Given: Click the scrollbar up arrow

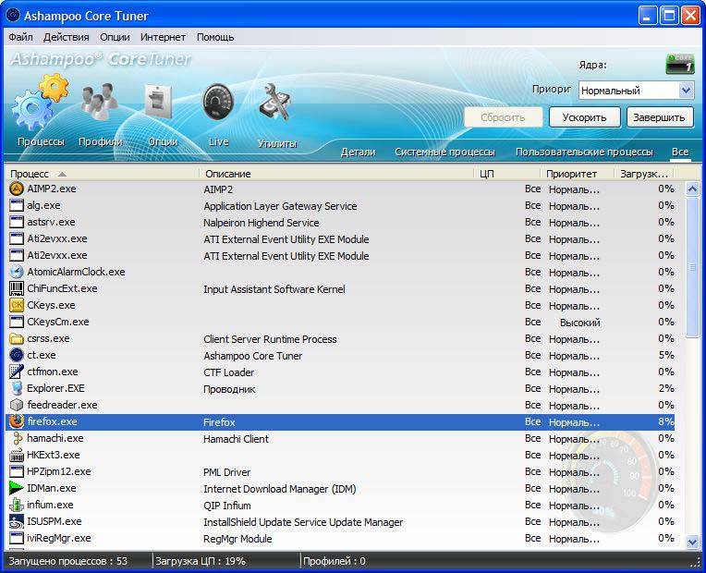Looking at the screenshot, I should point(692,189).
